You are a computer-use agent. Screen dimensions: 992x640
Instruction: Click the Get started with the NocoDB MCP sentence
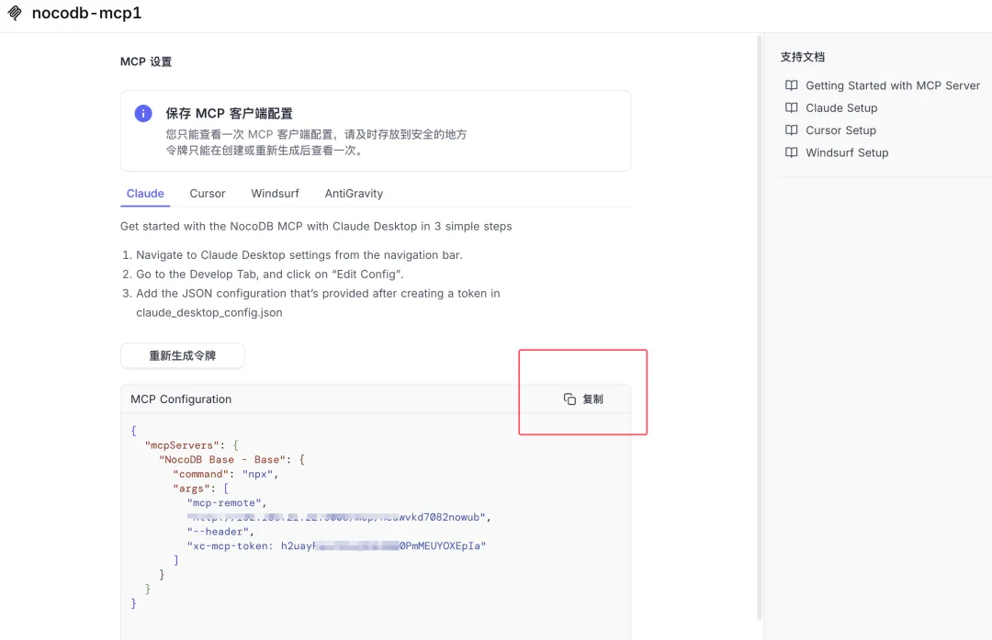[316, 227]
